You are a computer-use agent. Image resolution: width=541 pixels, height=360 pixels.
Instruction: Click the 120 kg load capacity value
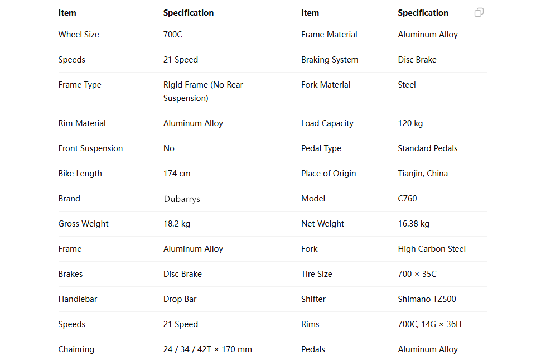410,123
